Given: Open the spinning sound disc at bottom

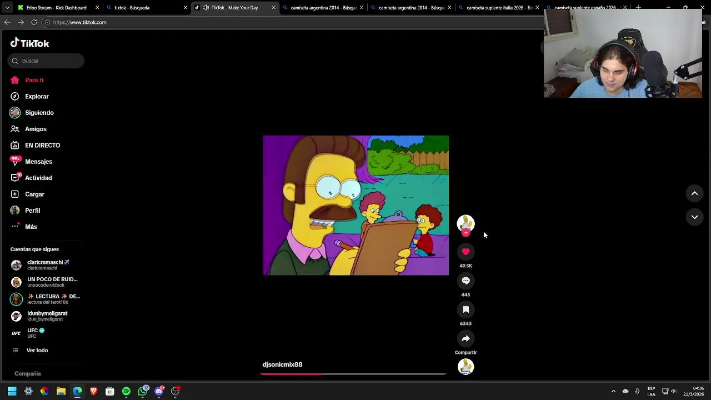Looking at the screenshot, I should (x=465, y=367).
